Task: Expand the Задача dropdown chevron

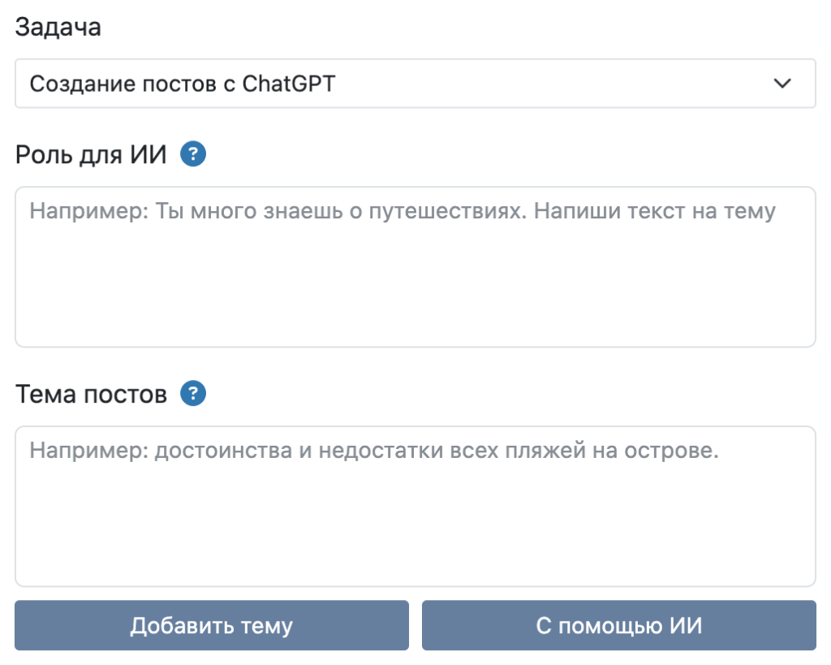Action: click(x=781, y=84)
